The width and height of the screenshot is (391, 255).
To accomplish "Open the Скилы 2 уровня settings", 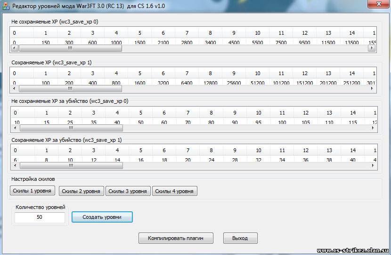I will [x=81, y=191].
